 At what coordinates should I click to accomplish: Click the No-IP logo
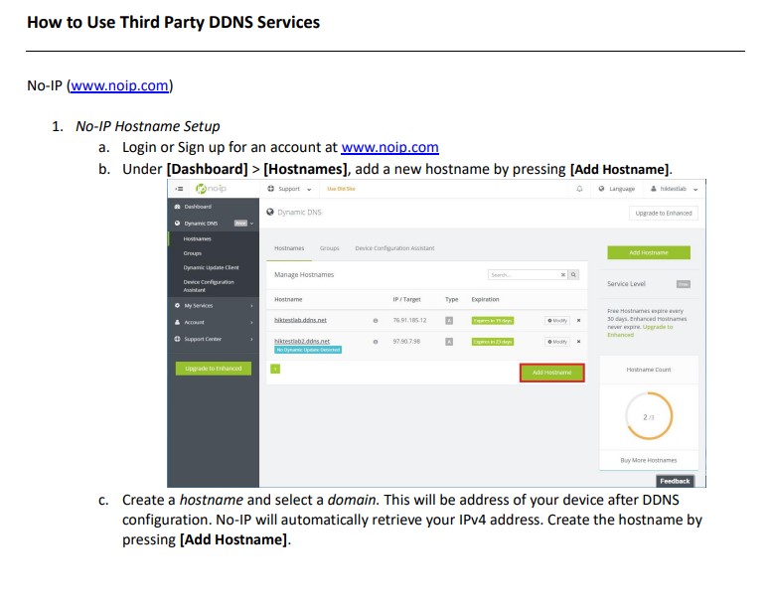(211, 189)
